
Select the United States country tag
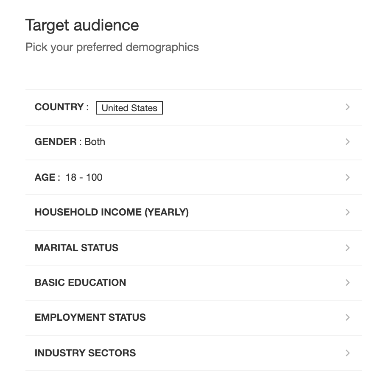tap(129, 108)
